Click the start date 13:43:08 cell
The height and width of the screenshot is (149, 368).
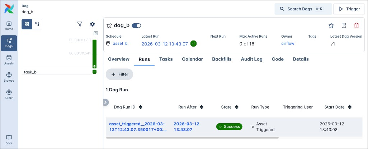(x=332, y=127)
